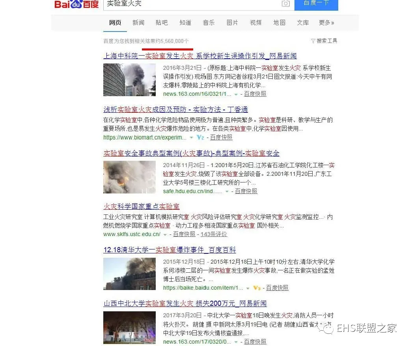Click the URL safe.hdu.edu.cn/ind...
Screen dimensions: 410x346
click(x=192, y=191)
